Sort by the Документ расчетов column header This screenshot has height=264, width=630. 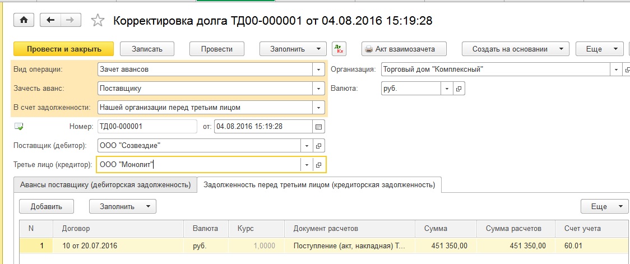tap(350, 229)
